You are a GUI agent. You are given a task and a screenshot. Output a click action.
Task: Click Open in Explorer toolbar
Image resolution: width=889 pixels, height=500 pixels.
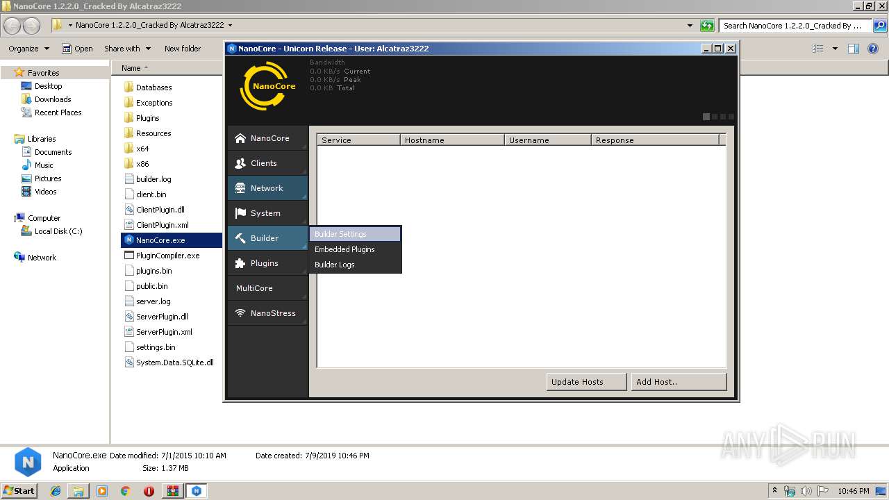click(x=77, y=49)
